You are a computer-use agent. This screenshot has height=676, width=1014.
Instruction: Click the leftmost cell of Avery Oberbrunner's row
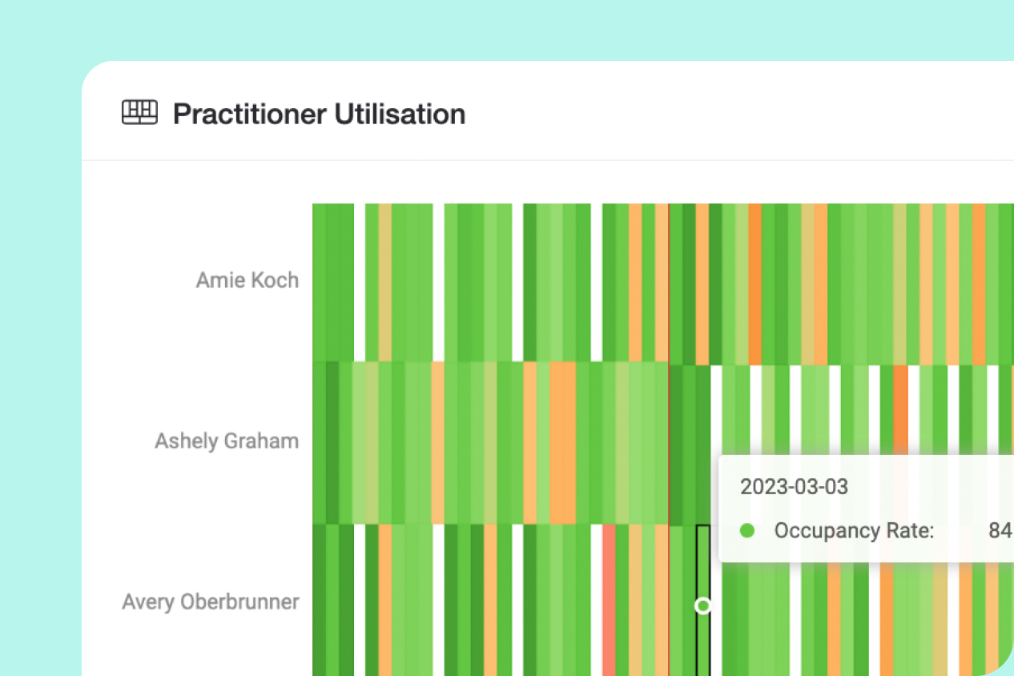coord(319,601)
